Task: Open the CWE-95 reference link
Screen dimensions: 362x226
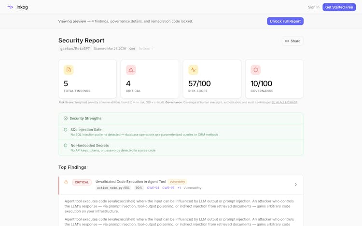Action: point(168,188)
